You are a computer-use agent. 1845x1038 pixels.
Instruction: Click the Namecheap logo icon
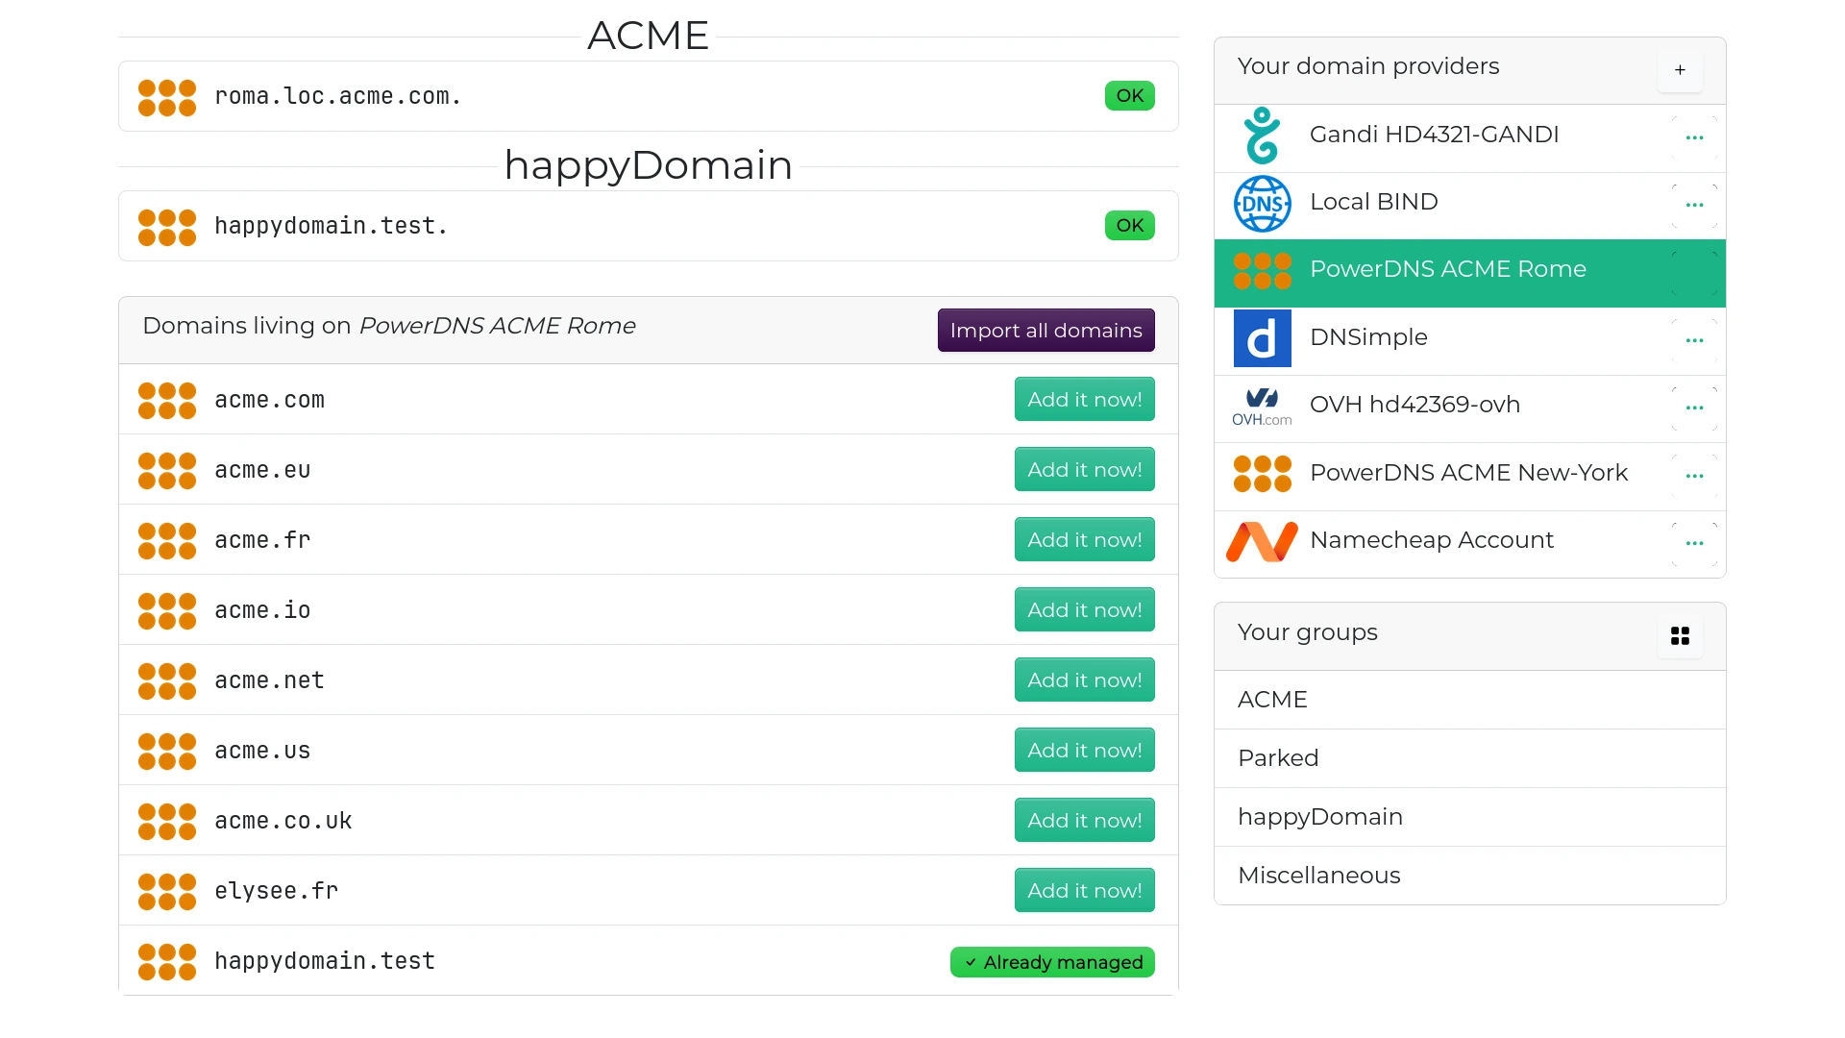click(x=1262, y=542)
